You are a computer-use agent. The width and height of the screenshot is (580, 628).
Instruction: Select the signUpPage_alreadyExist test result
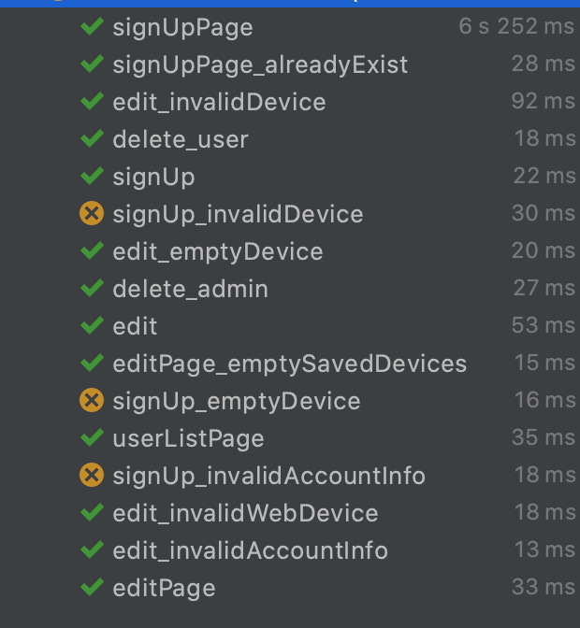(260, 64)
